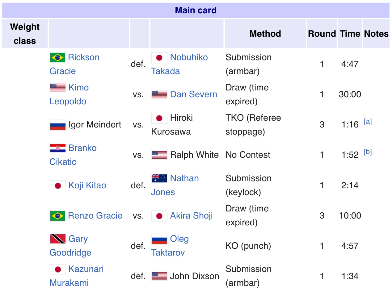This screenshot has width=392, height=292.
Task: Click Russia flag beside Igor Meindert
Action: [x=58, y=125]
